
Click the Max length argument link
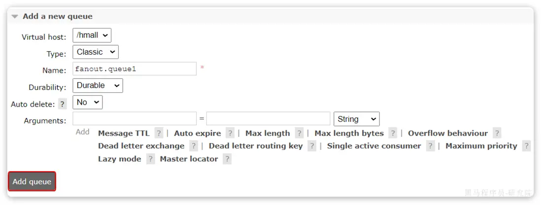(268, 133)
